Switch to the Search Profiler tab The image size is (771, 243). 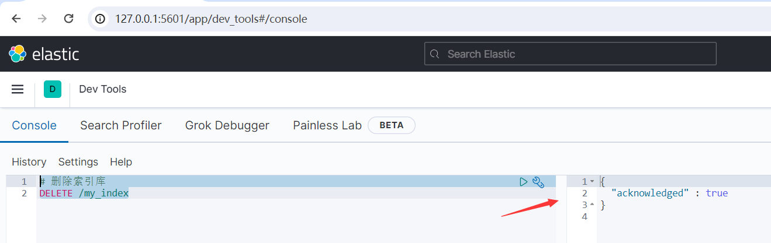(x=121, y=125)
